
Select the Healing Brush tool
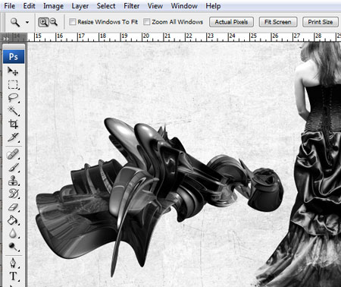click(x=13, y=154)
